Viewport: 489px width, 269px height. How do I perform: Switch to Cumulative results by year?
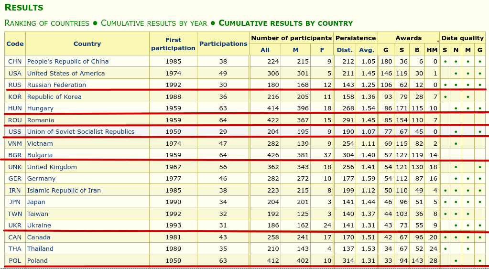coord(154,23)
